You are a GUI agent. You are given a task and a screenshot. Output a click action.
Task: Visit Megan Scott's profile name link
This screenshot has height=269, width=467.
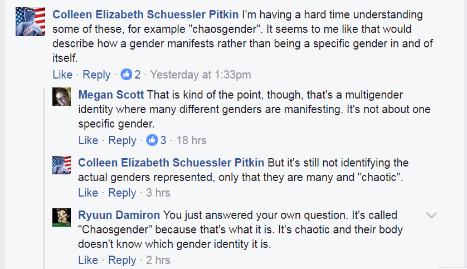[111, 95]
